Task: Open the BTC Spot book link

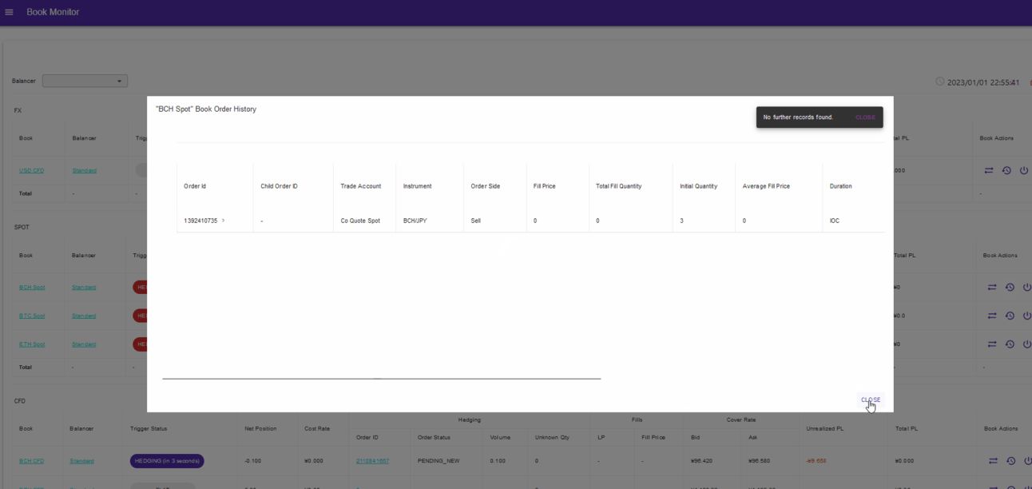Action: coord(32,316)
